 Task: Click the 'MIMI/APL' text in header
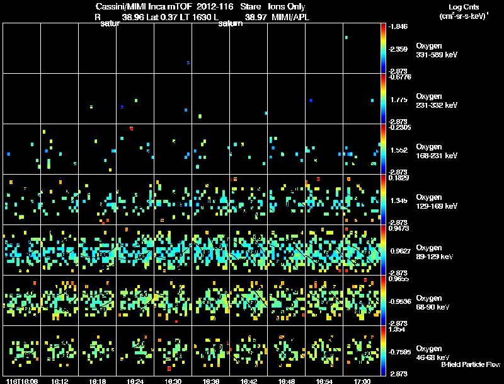[x=290, y=17]
